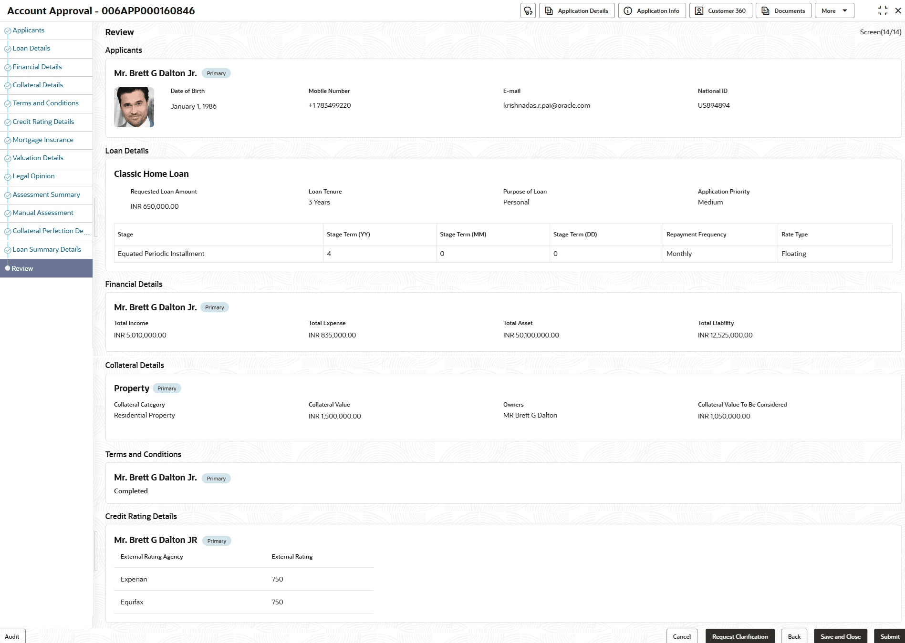
Task: Click total liability INR 12,525,000.00
Action: (x=725, y=335)
